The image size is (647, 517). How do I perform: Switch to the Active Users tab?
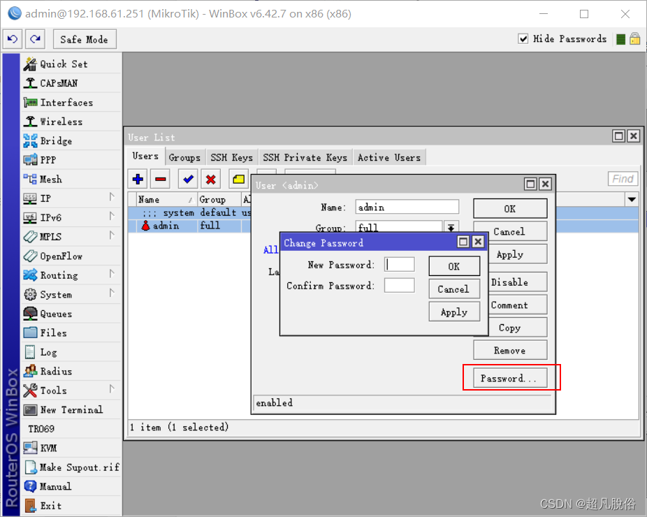point(389,157)
